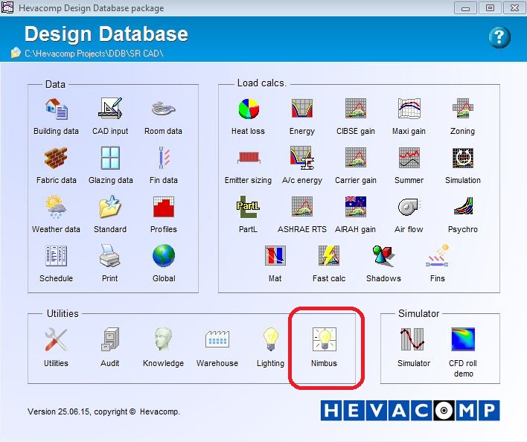The width and height of the screenshot is (527, 442).
Task: Open the Knowledge base
Action: (x=163, y=339)
